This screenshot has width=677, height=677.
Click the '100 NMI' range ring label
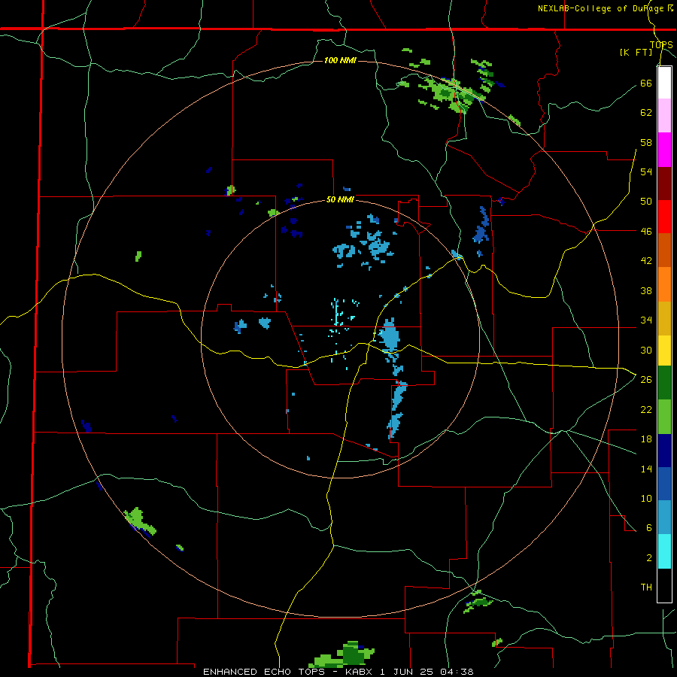(340, 60)
